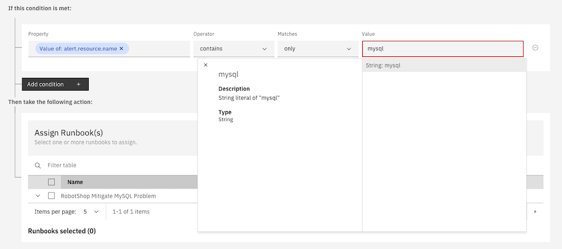The height and width of the screenshot is (249, 562).
Task: Expand the RobotShop Mitigate MySQL Problem row
Action: point(38,196)
